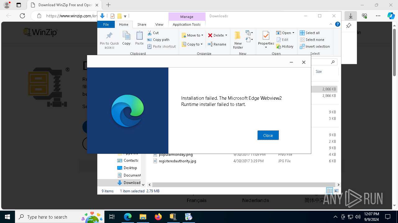Click the Paste icon in Clipboard group
Image resolution: width=398 pixels, height=223 pixels.
coord(139,38)
